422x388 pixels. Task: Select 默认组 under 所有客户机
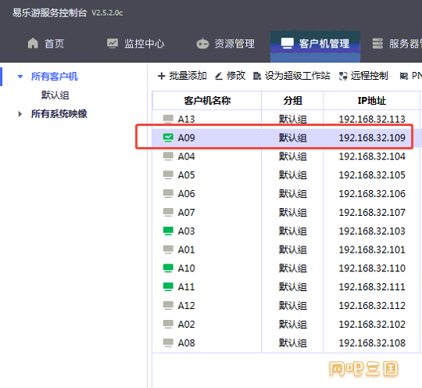(55, 95)
